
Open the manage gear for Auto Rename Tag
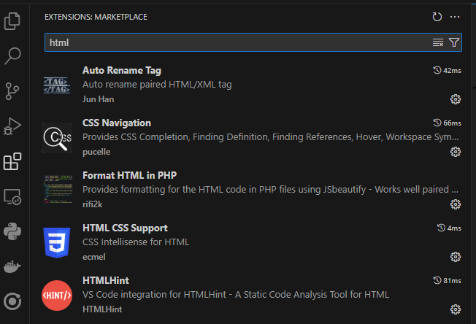pos(455,99)
